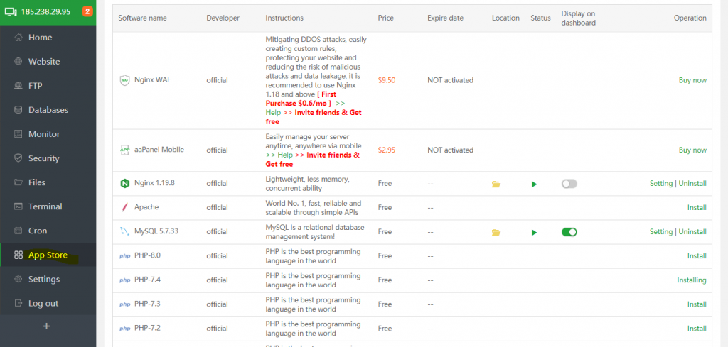Open the Terminal page from sidebar
The height and width of the screenshot is (347, 728).
point(45,206)
